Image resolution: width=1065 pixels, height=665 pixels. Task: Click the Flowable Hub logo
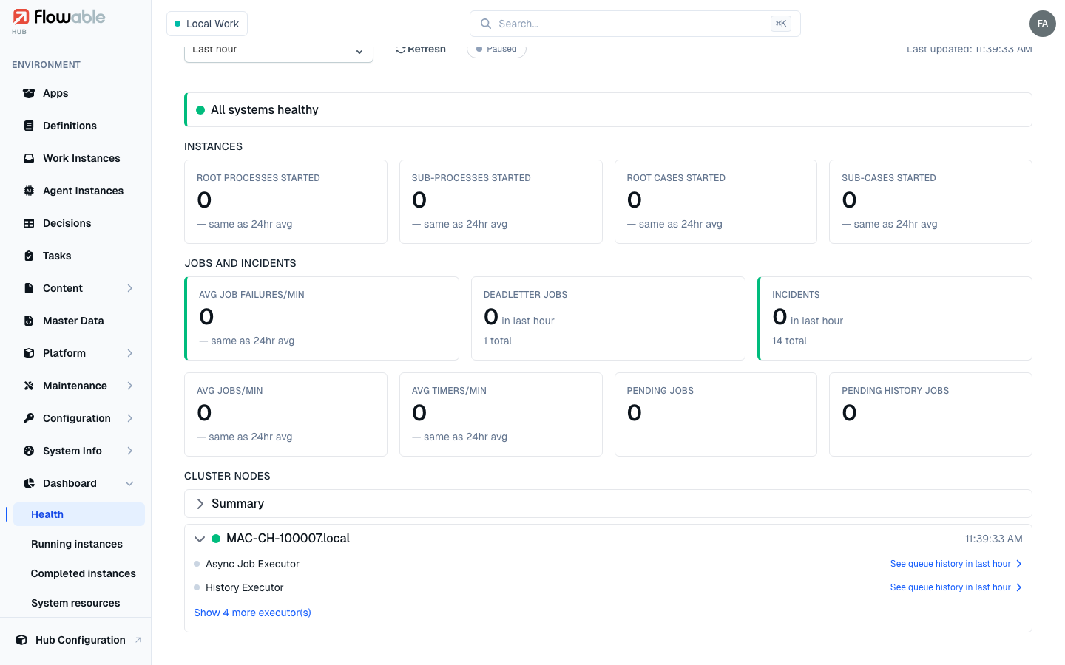point(59,21)
